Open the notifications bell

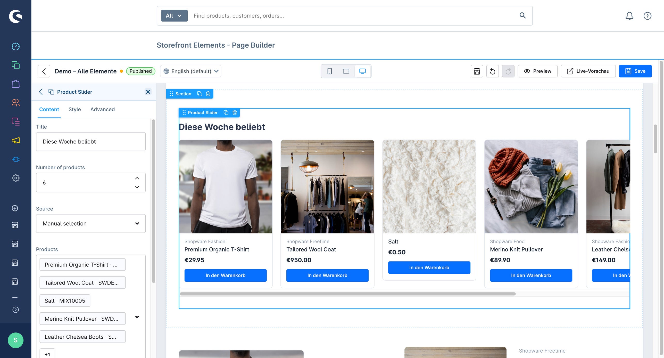(x=629, y=16)
